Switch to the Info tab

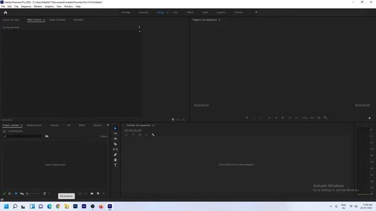[x=69, y=125]
